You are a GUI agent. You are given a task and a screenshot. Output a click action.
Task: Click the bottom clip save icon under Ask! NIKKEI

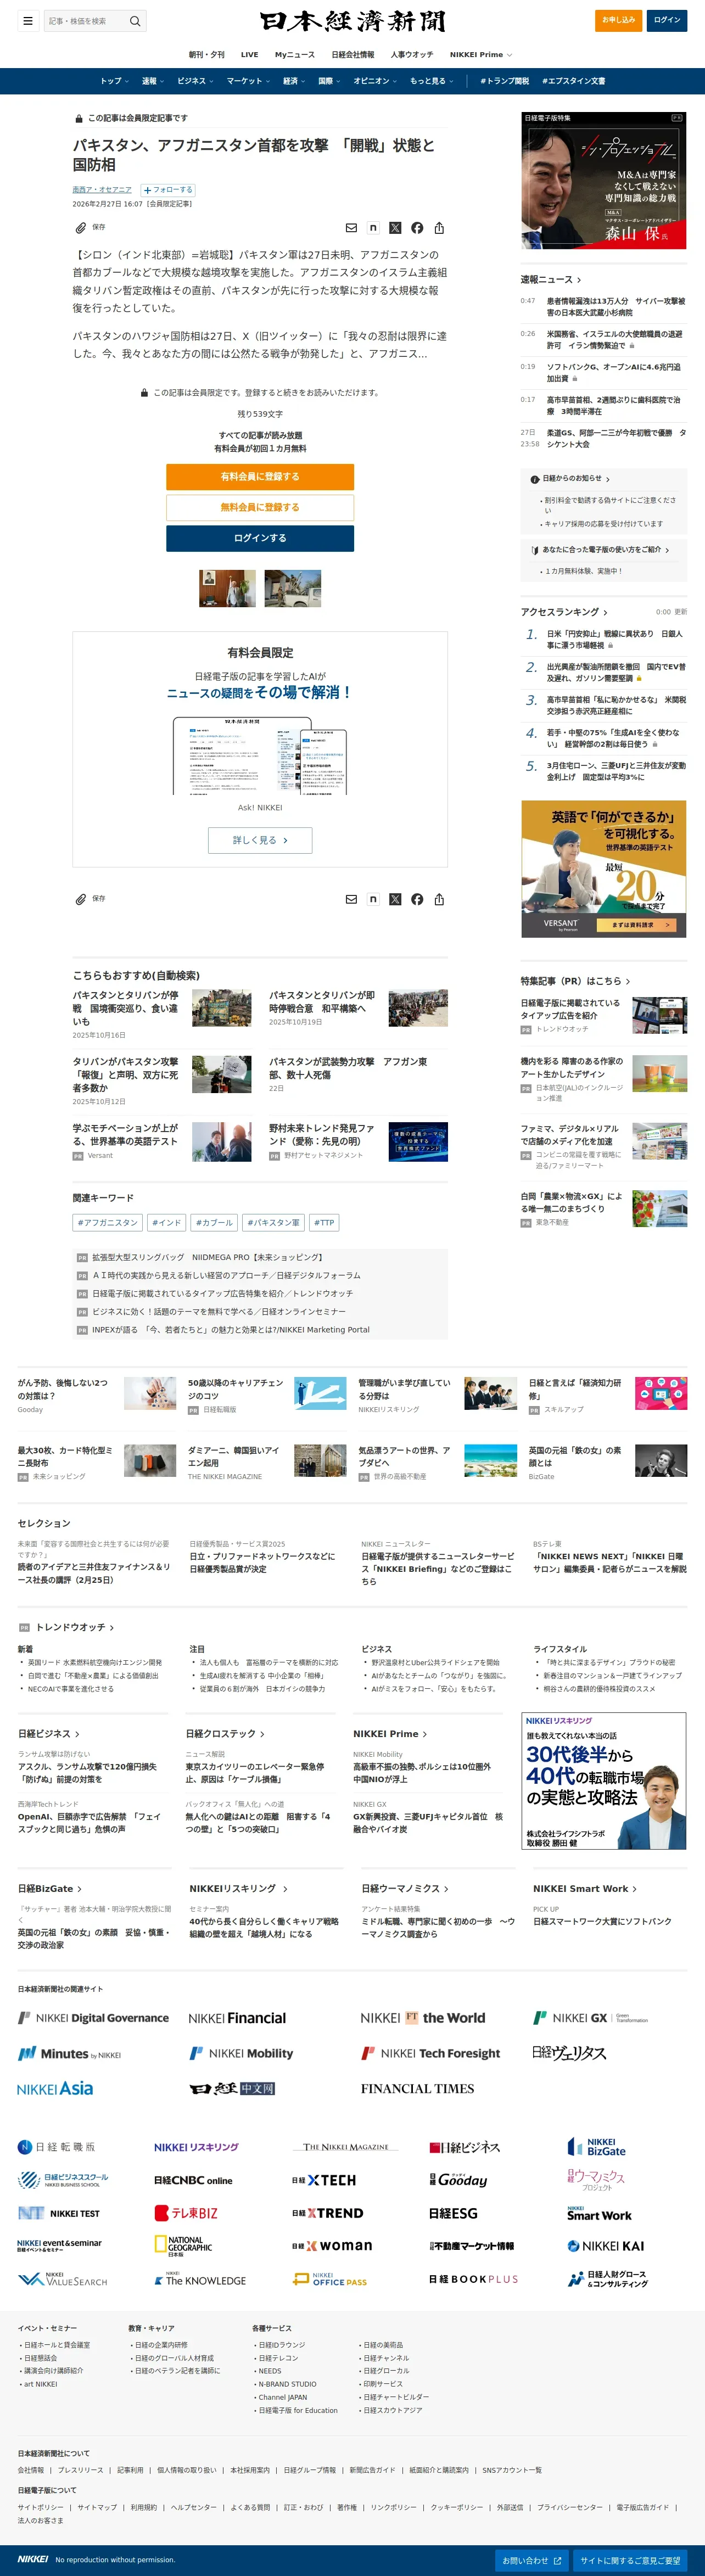[80, 899]
